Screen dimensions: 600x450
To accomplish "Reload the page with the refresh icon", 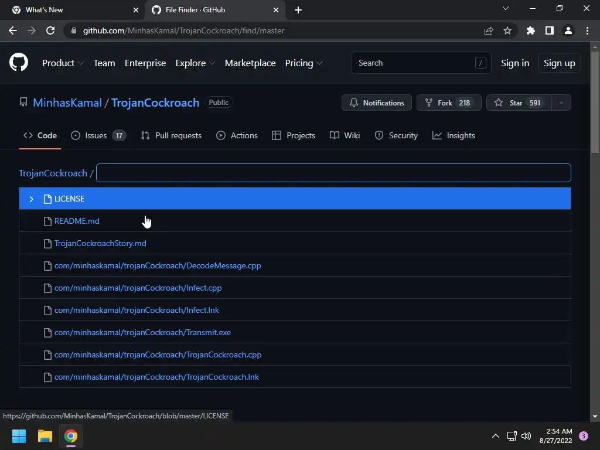I will pyautogui.click(x=50, y=30).
